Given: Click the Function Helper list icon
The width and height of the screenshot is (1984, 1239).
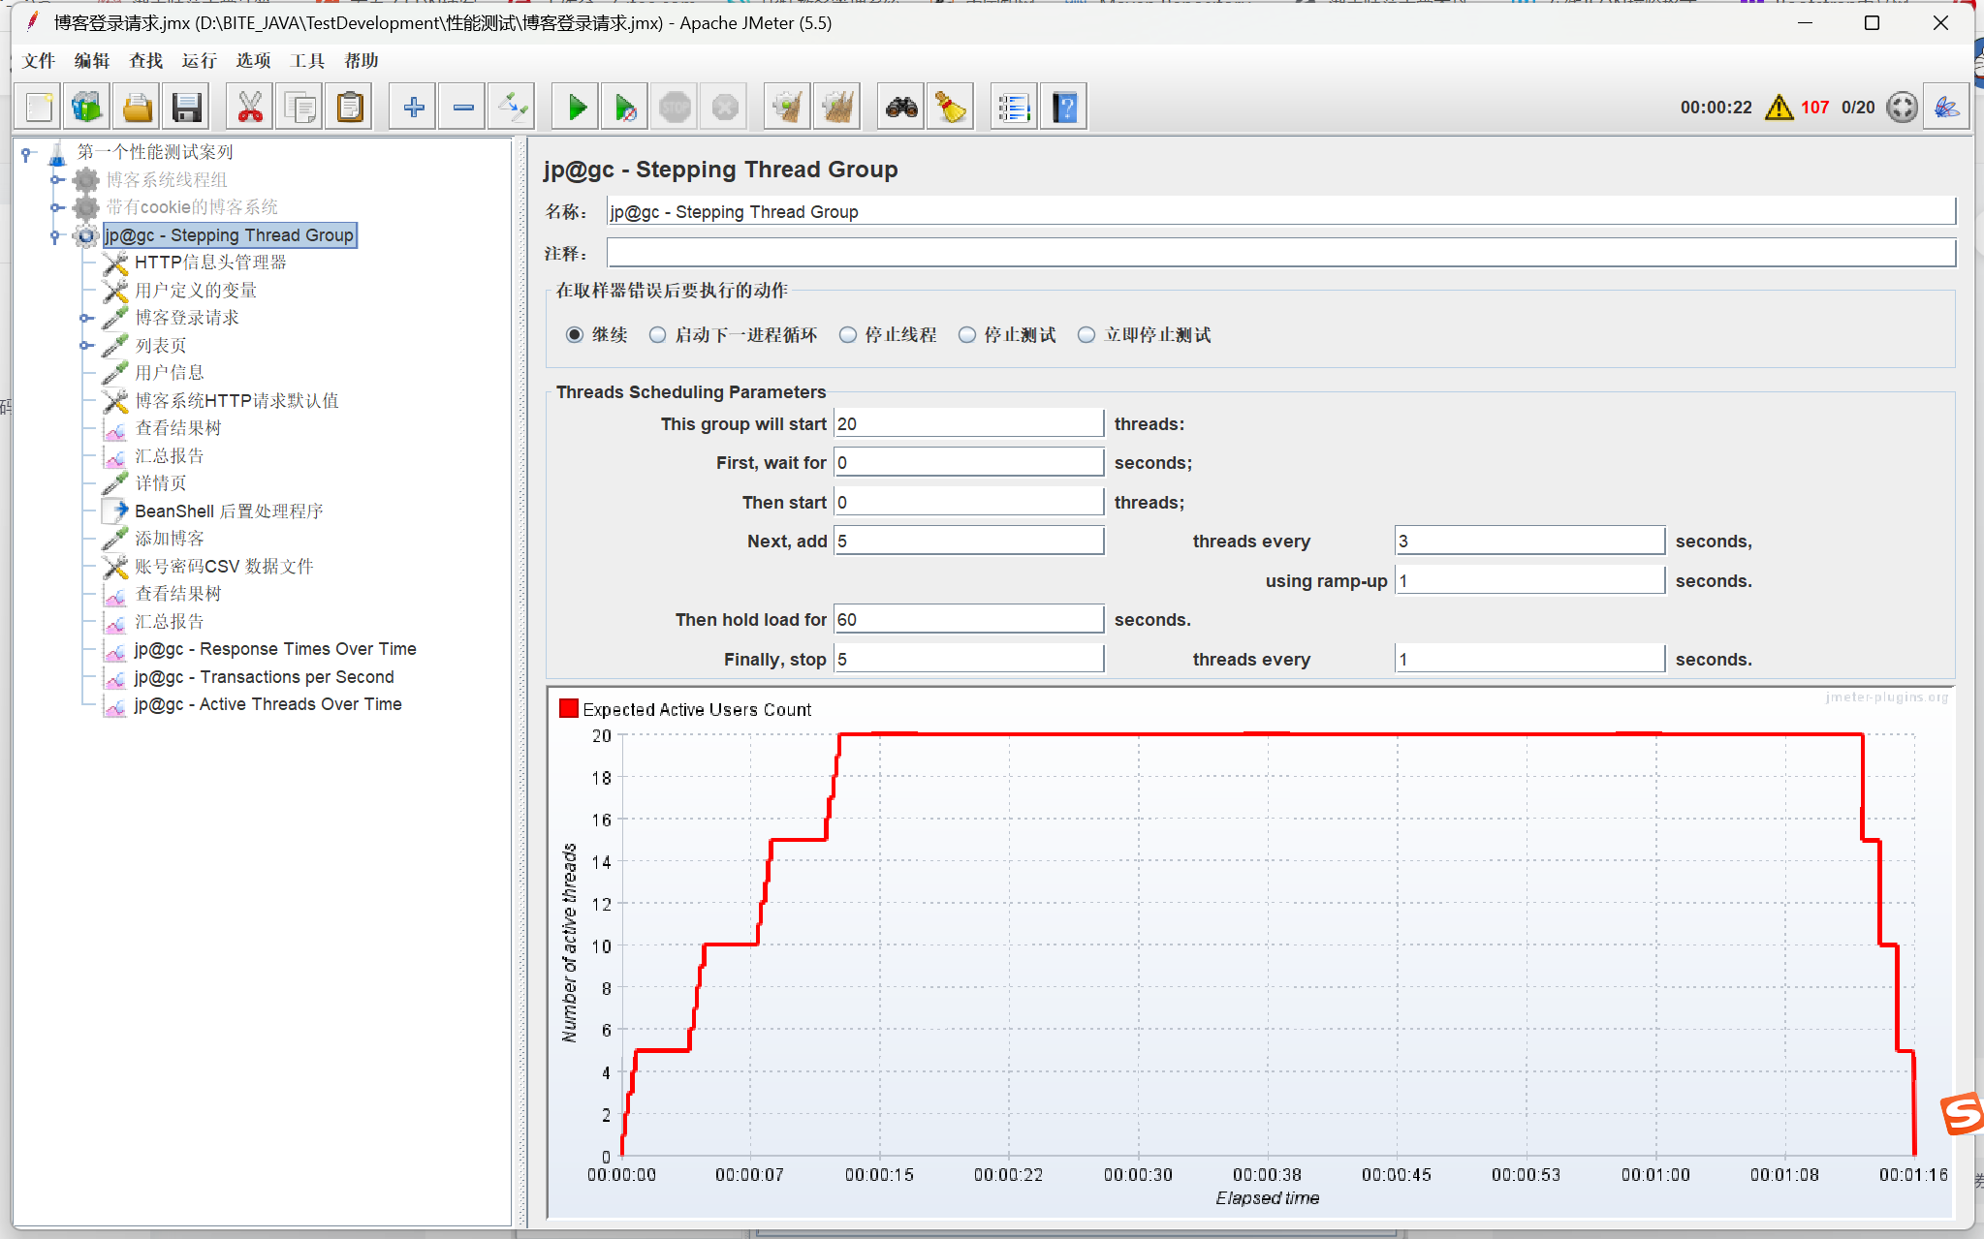Looking at the screenshot, I should tap(1014, 108).
